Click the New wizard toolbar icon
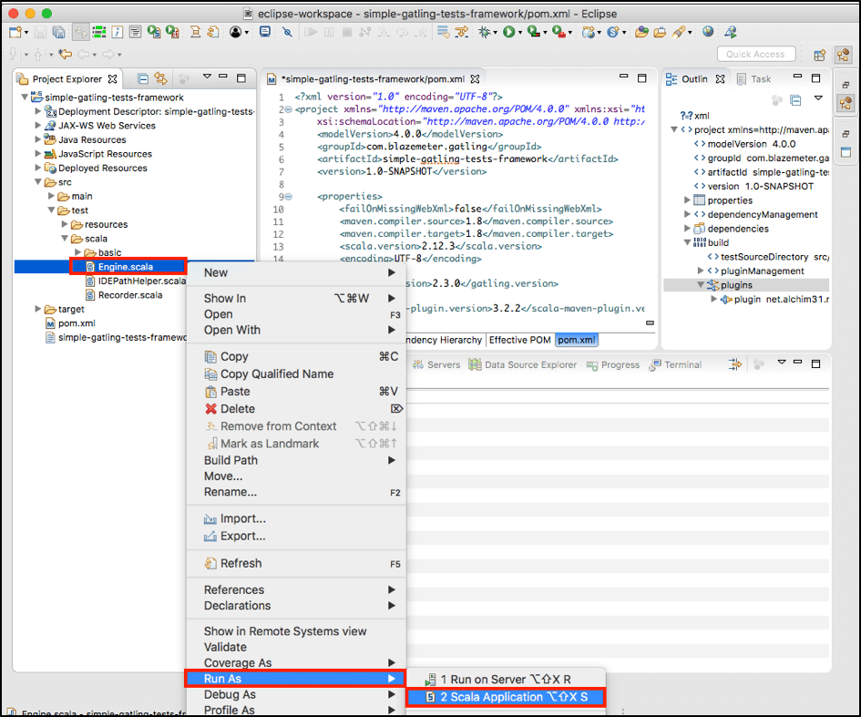This screenshot has width=861, height=717. point(15,32)
